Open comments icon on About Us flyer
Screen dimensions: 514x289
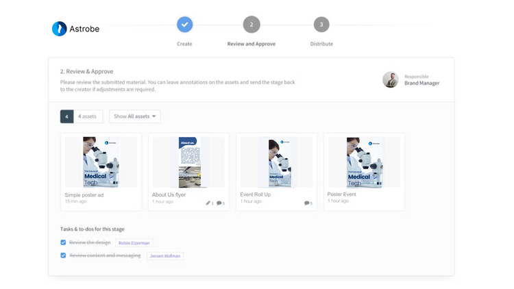point(221,203)
